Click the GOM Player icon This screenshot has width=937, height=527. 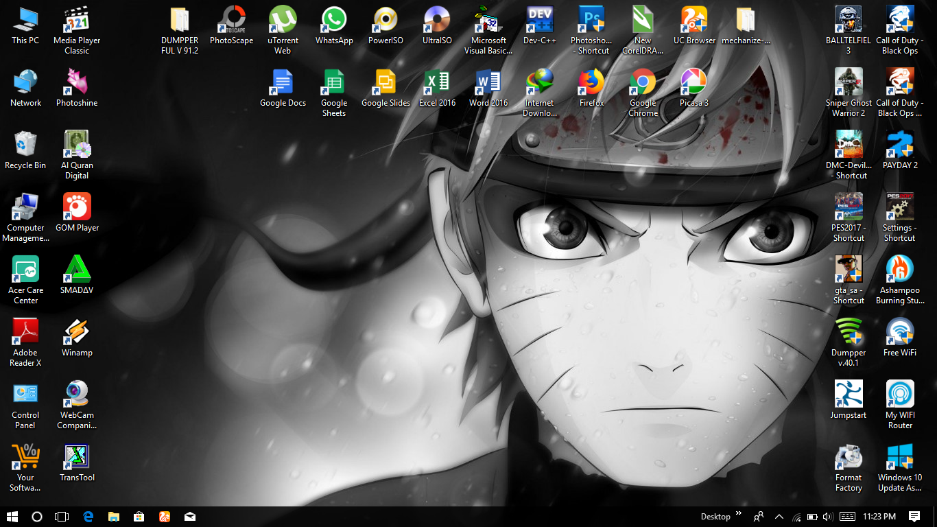77,207
